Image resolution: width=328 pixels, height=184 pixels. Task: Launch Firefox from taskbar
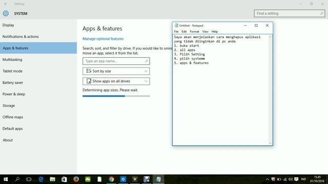(x=76, y=179)
